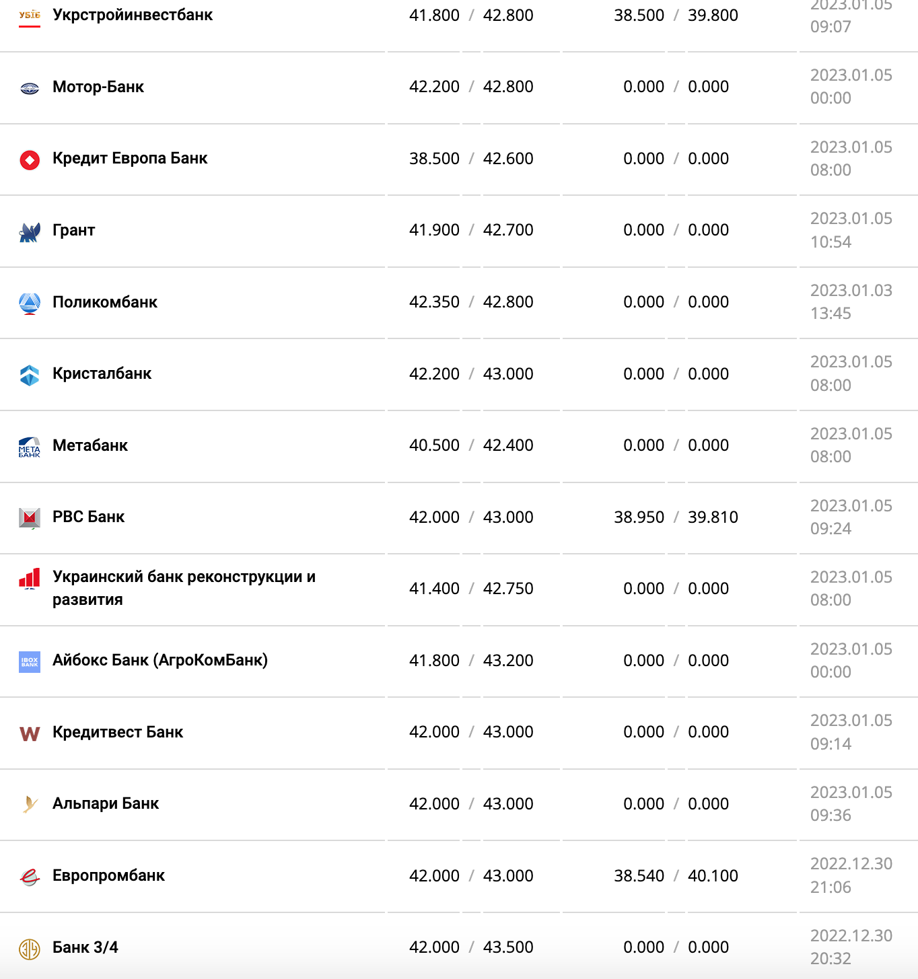Click the Кристалбанк blue crystal logo

click(x=30, y=375)
